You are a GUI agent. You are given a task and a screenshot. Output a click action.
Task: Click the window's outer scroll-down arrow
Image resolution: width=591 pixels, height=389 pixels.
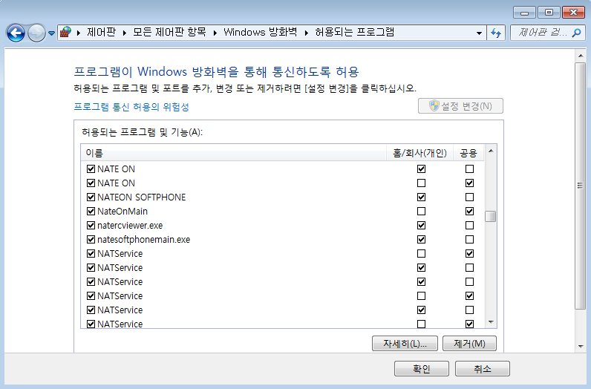[581, 346]
